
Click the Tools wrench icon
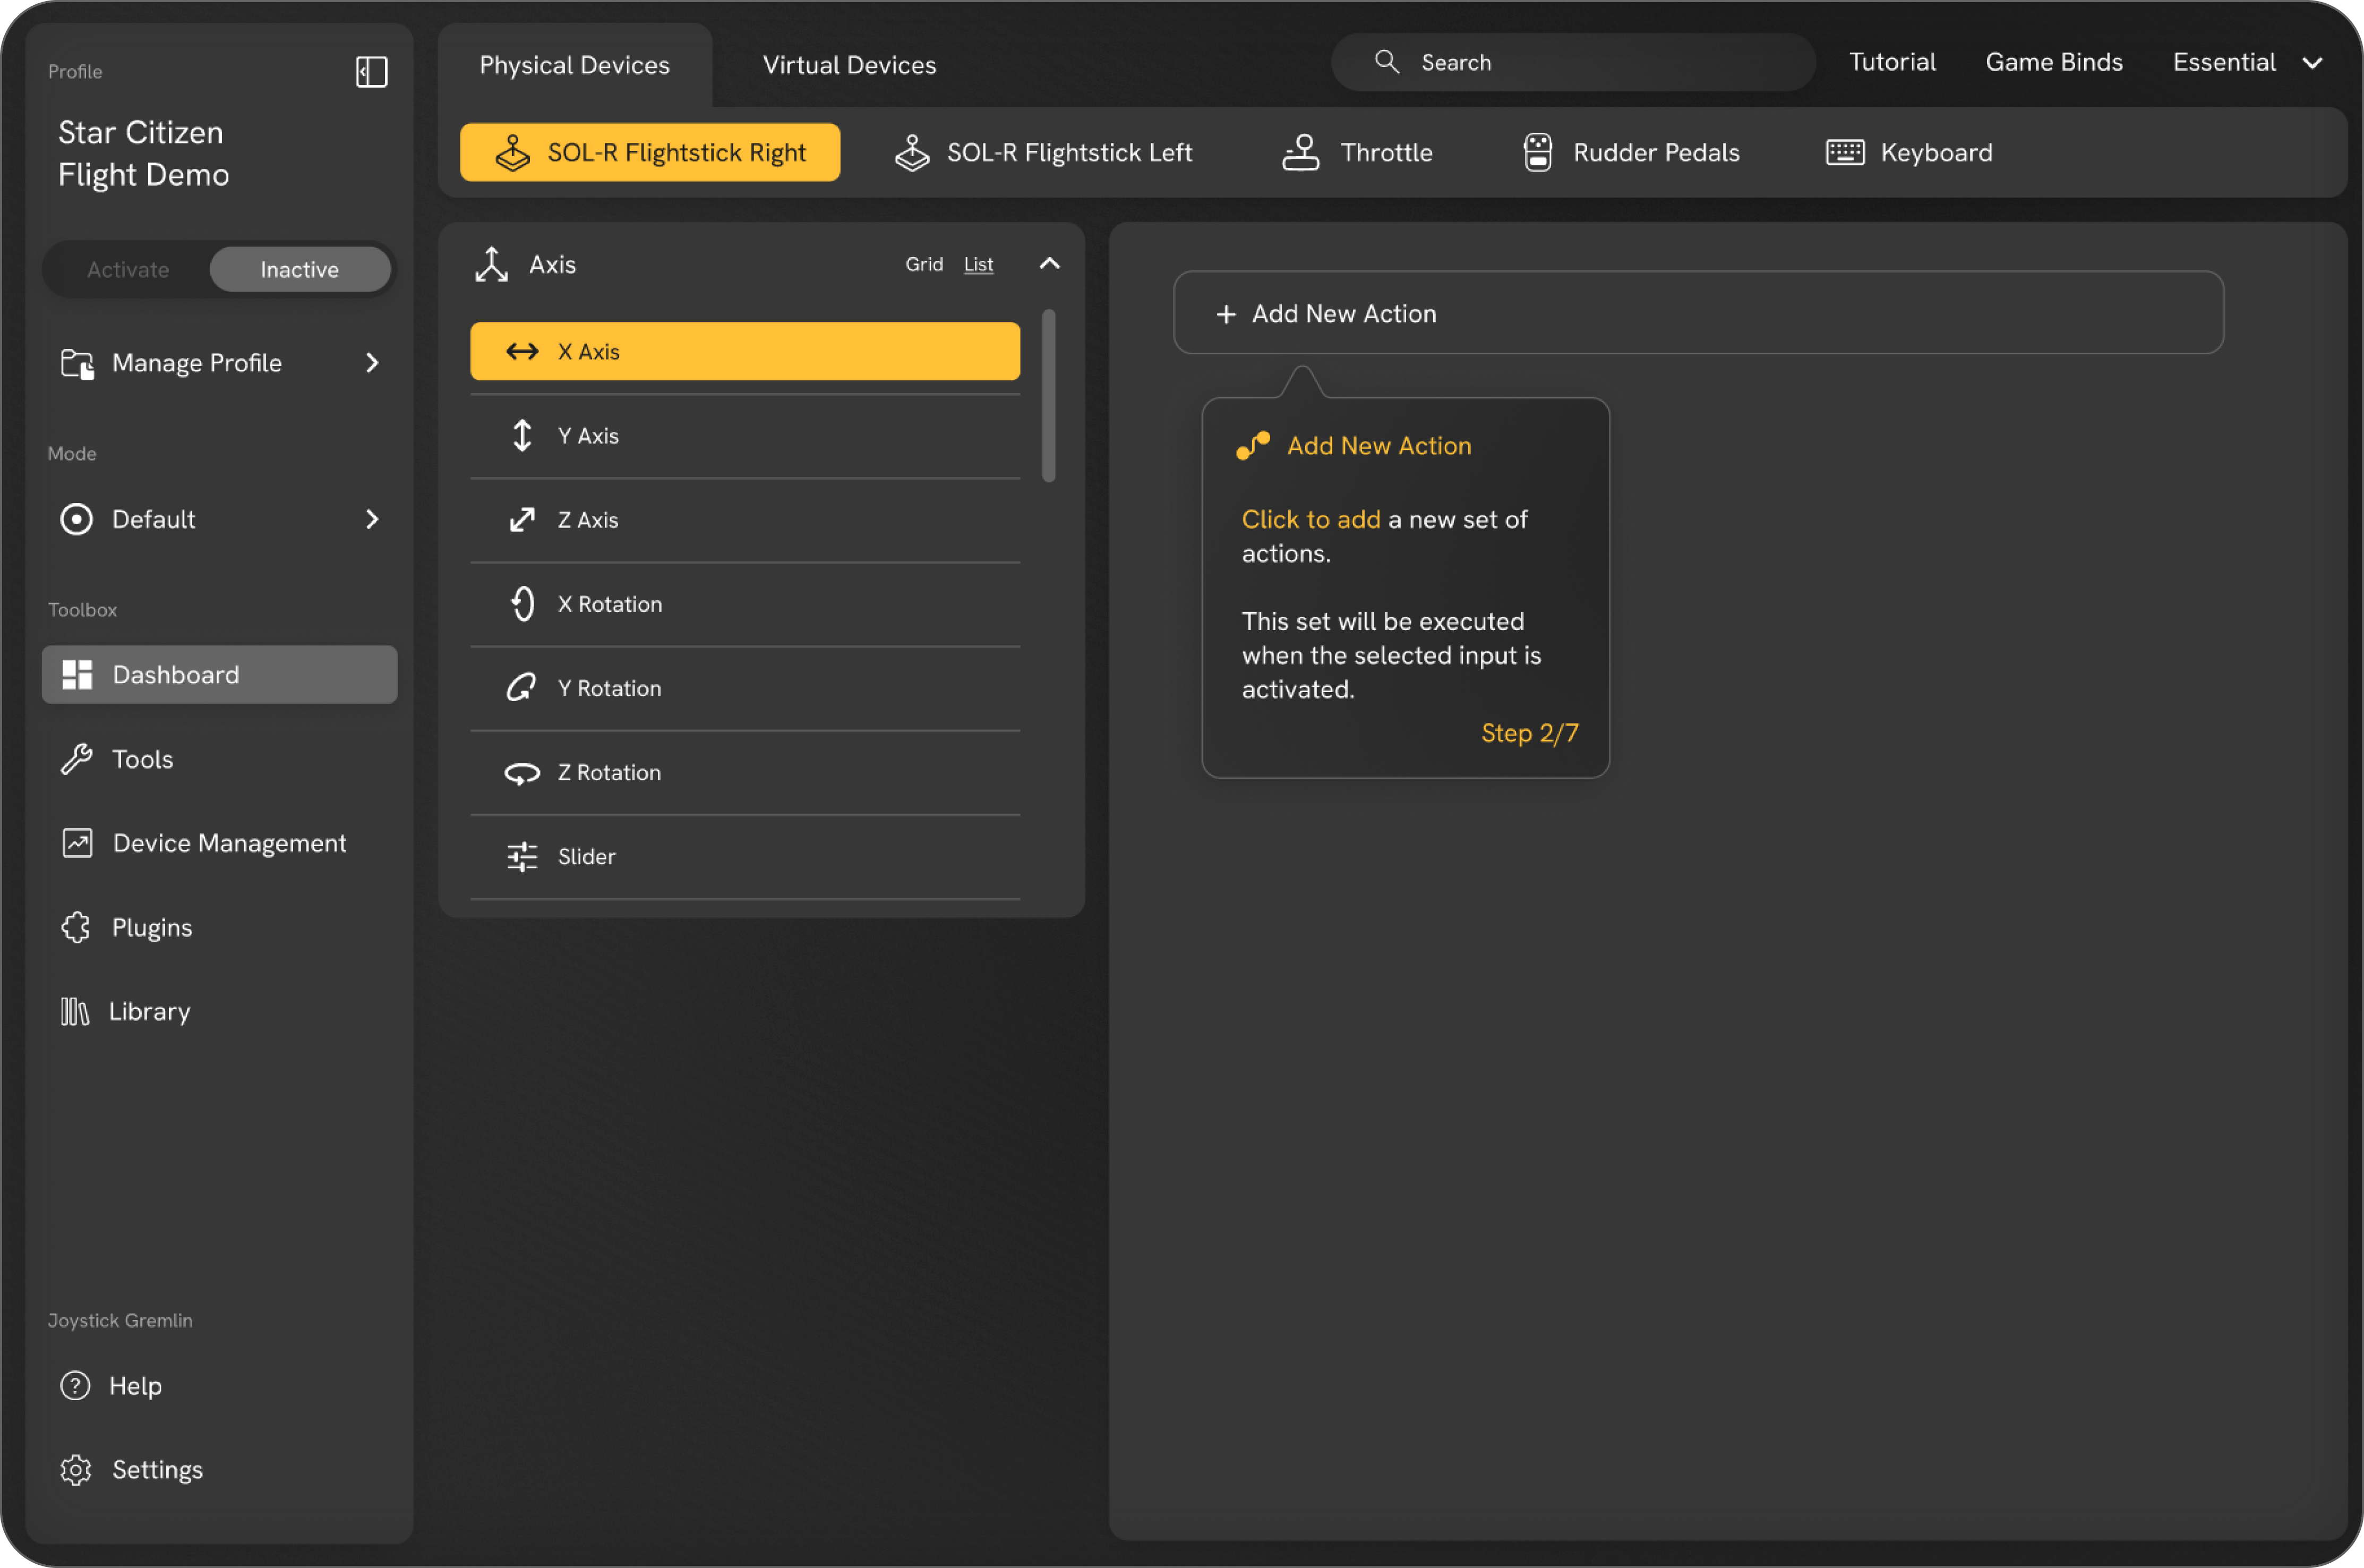tap(77, 759)
